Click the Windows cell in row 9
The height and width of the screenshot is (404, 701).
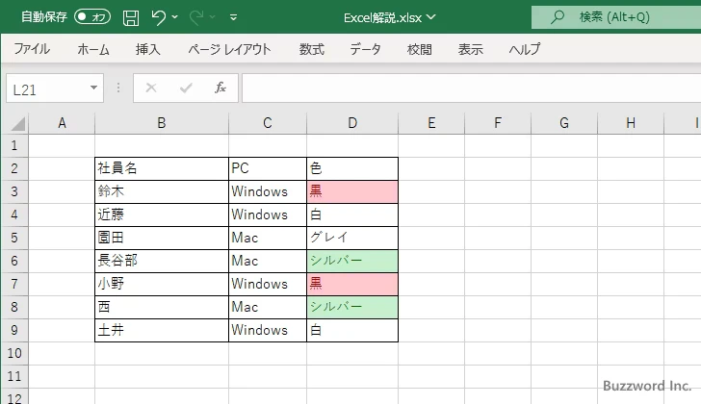268,330
